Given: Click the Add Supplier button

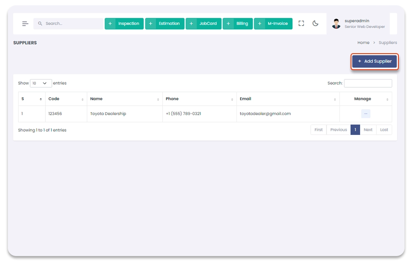Looking at the screenshot, I should coord(375,61).
